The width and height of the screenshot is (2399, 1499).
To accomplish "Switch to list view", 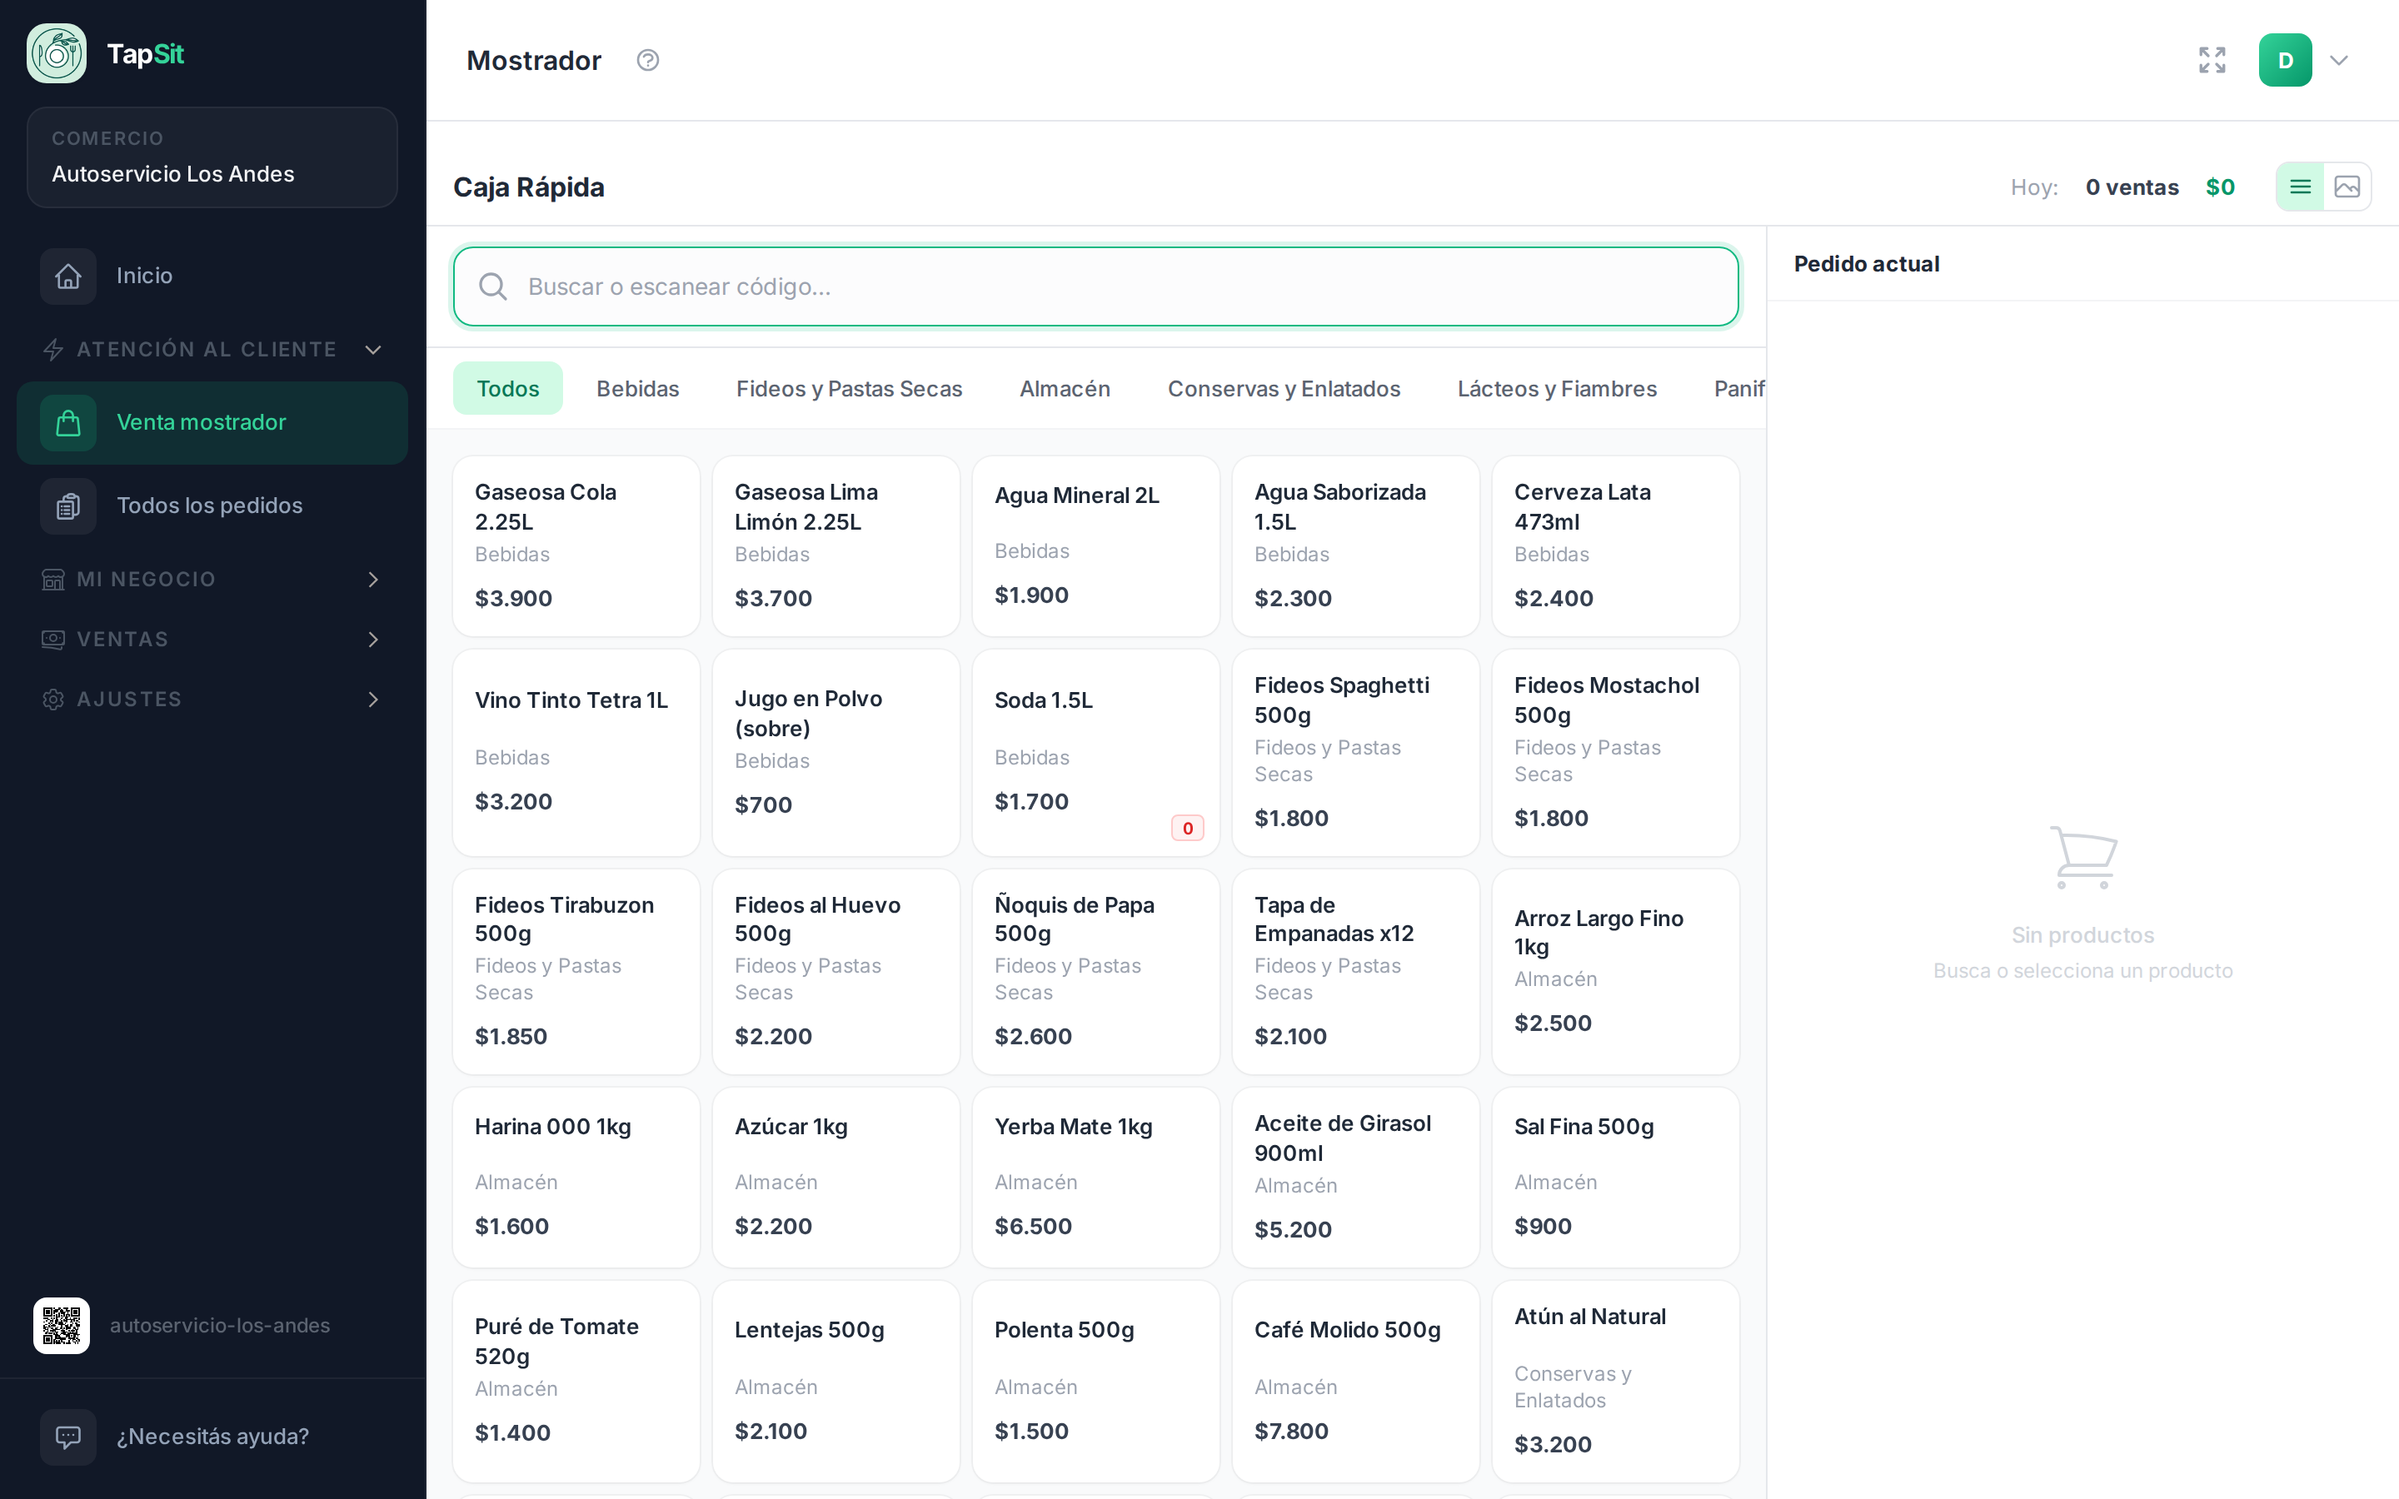I will coord(2300,187).
